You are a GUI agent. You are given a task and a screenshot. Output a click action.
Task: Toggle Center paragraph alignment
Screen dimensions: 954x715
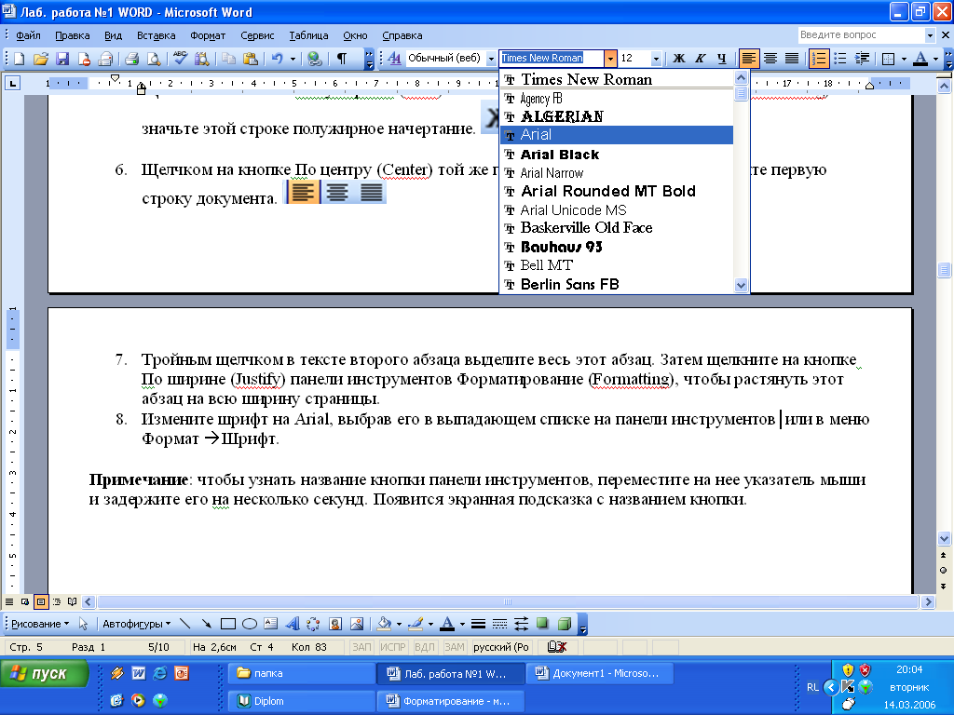pos(770,59)
